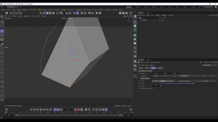Click the Autokeying red button
218x122 pixels.
pyautogui.click(x=78, y=109)
